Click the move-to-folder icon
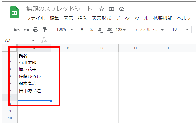Viewport: 196px width, 123px height. (x=111, y=9)
